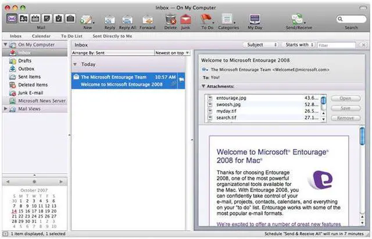Screen dimensions: 372x239
Task: Open the Starts with dropdown
Action: pos(298,45)
